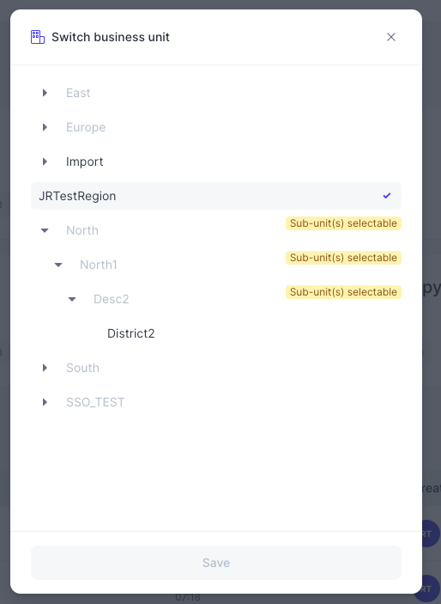
Task: Close the Switch business unit dialog
Action: 391,37
